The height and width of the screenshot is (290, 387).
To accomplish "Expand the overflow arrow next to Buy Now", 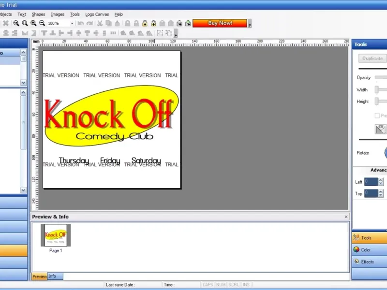I will tap(250, 23).
